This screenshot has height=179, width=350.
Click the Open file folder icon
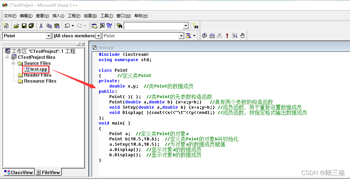[x=16, y=26]
